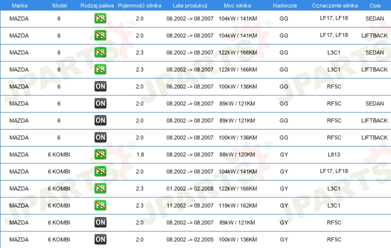Click the 88kW / 120KM power cell
Screen dimensions: 391x248
pos(237,154)
